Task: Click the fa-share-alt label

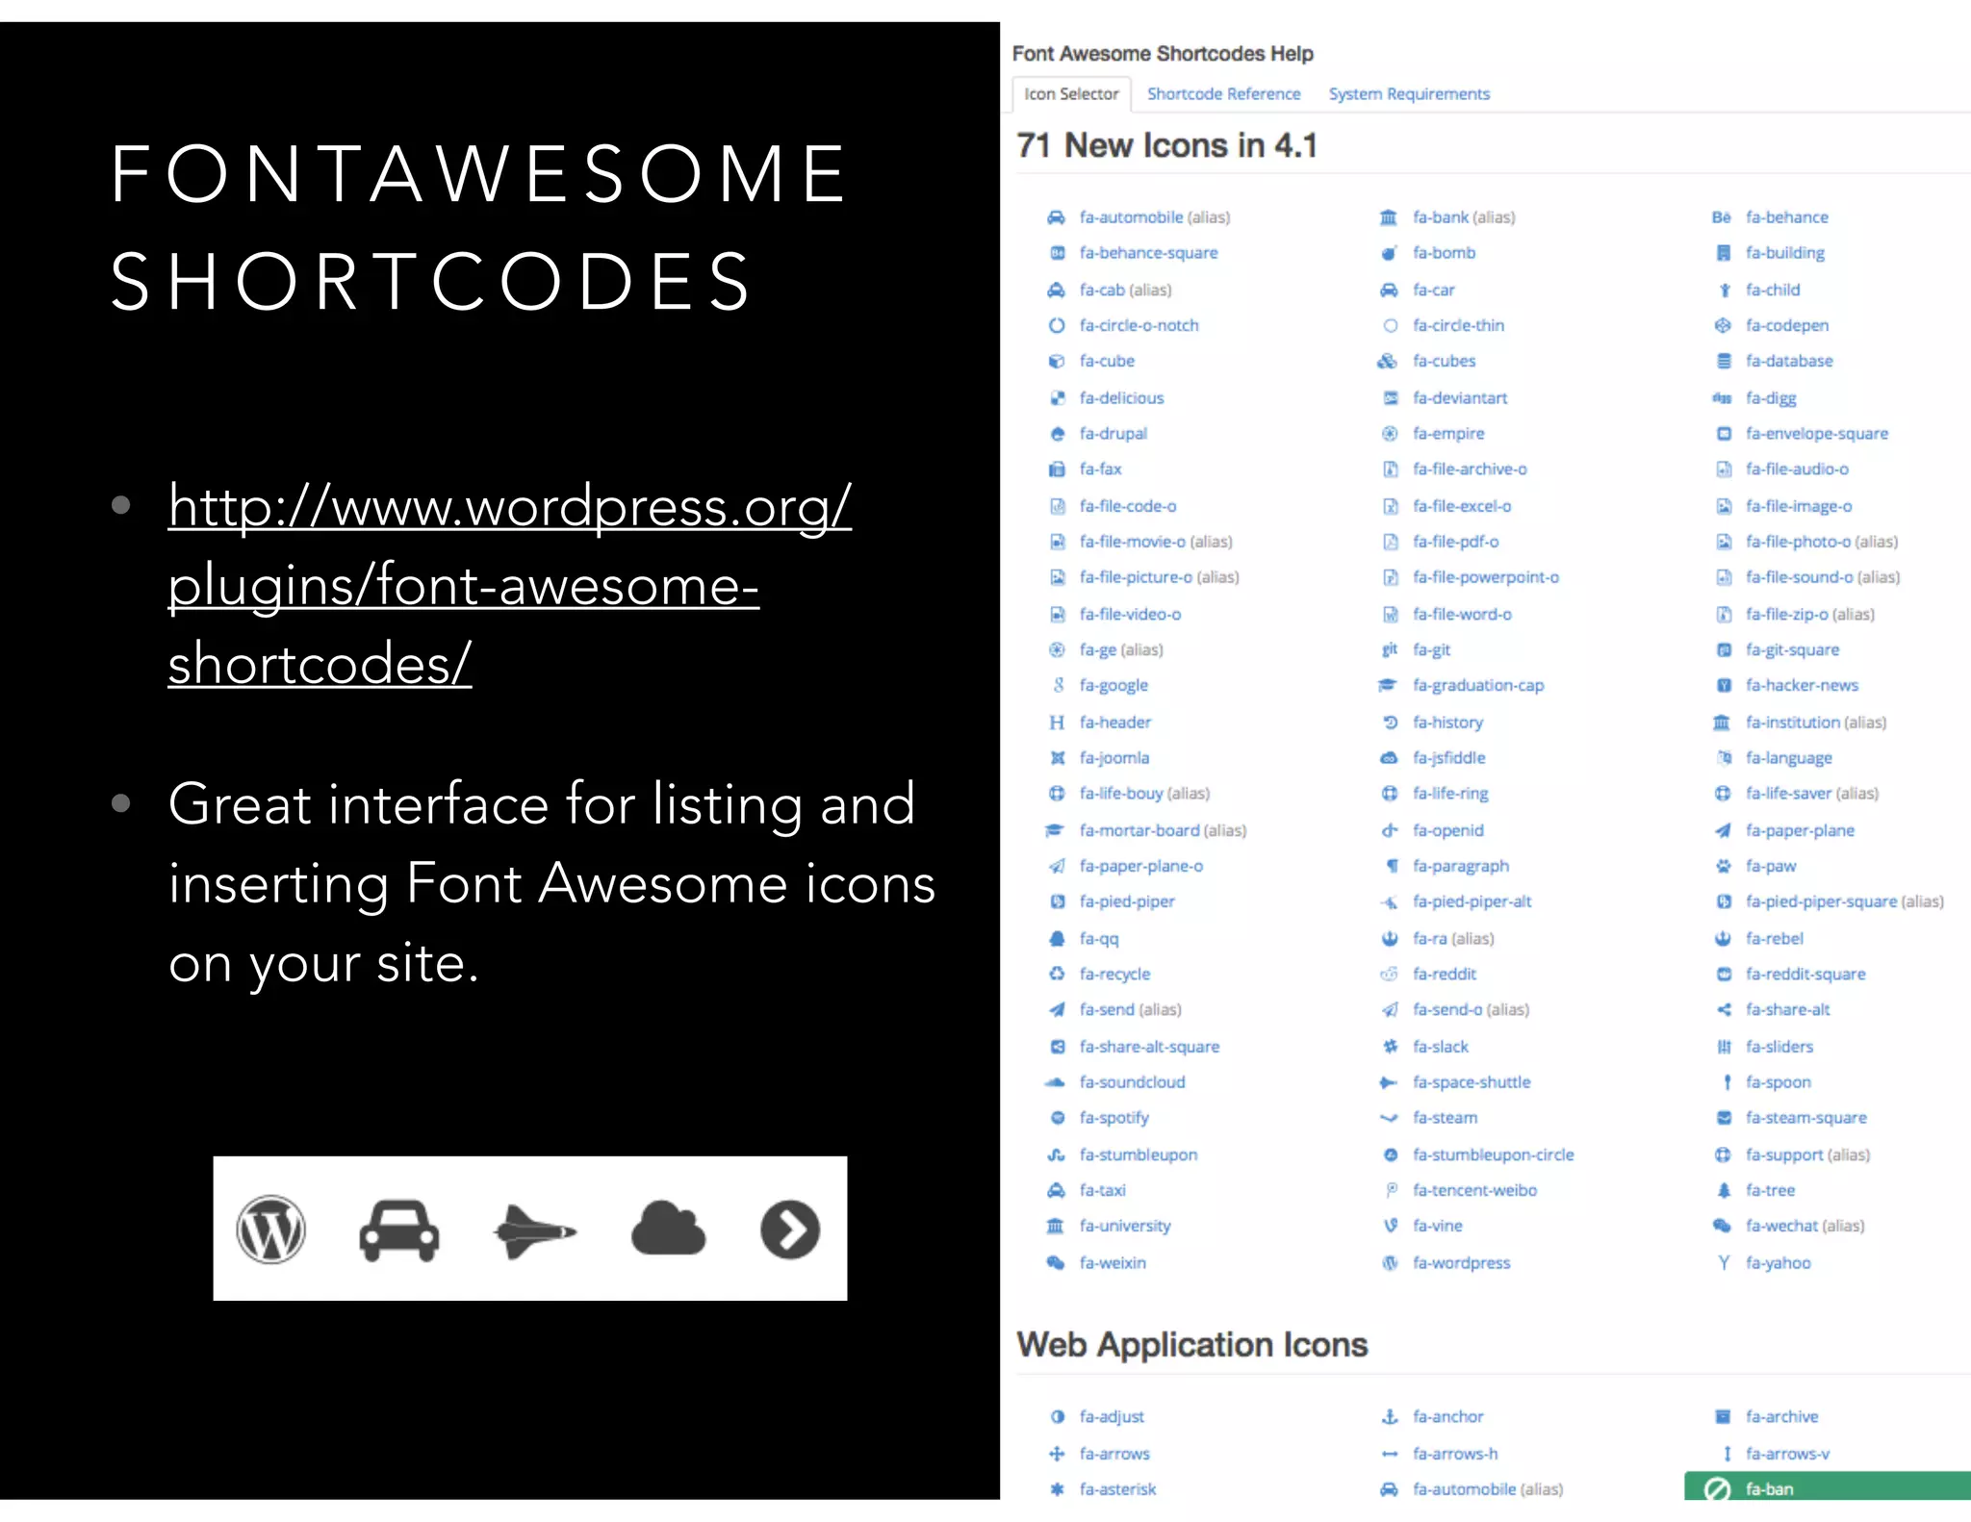Action: pos(1787,1009)
